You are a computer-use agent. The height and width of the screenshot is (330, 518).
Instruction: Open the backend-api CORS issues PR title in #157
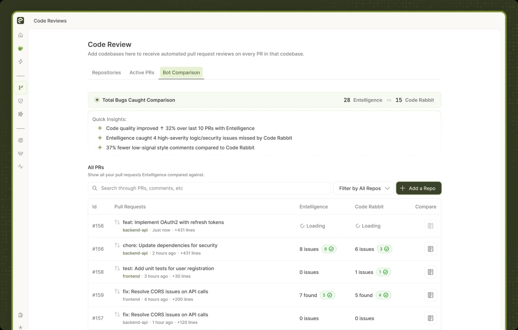pyautogui.click(x=166, y=314)
